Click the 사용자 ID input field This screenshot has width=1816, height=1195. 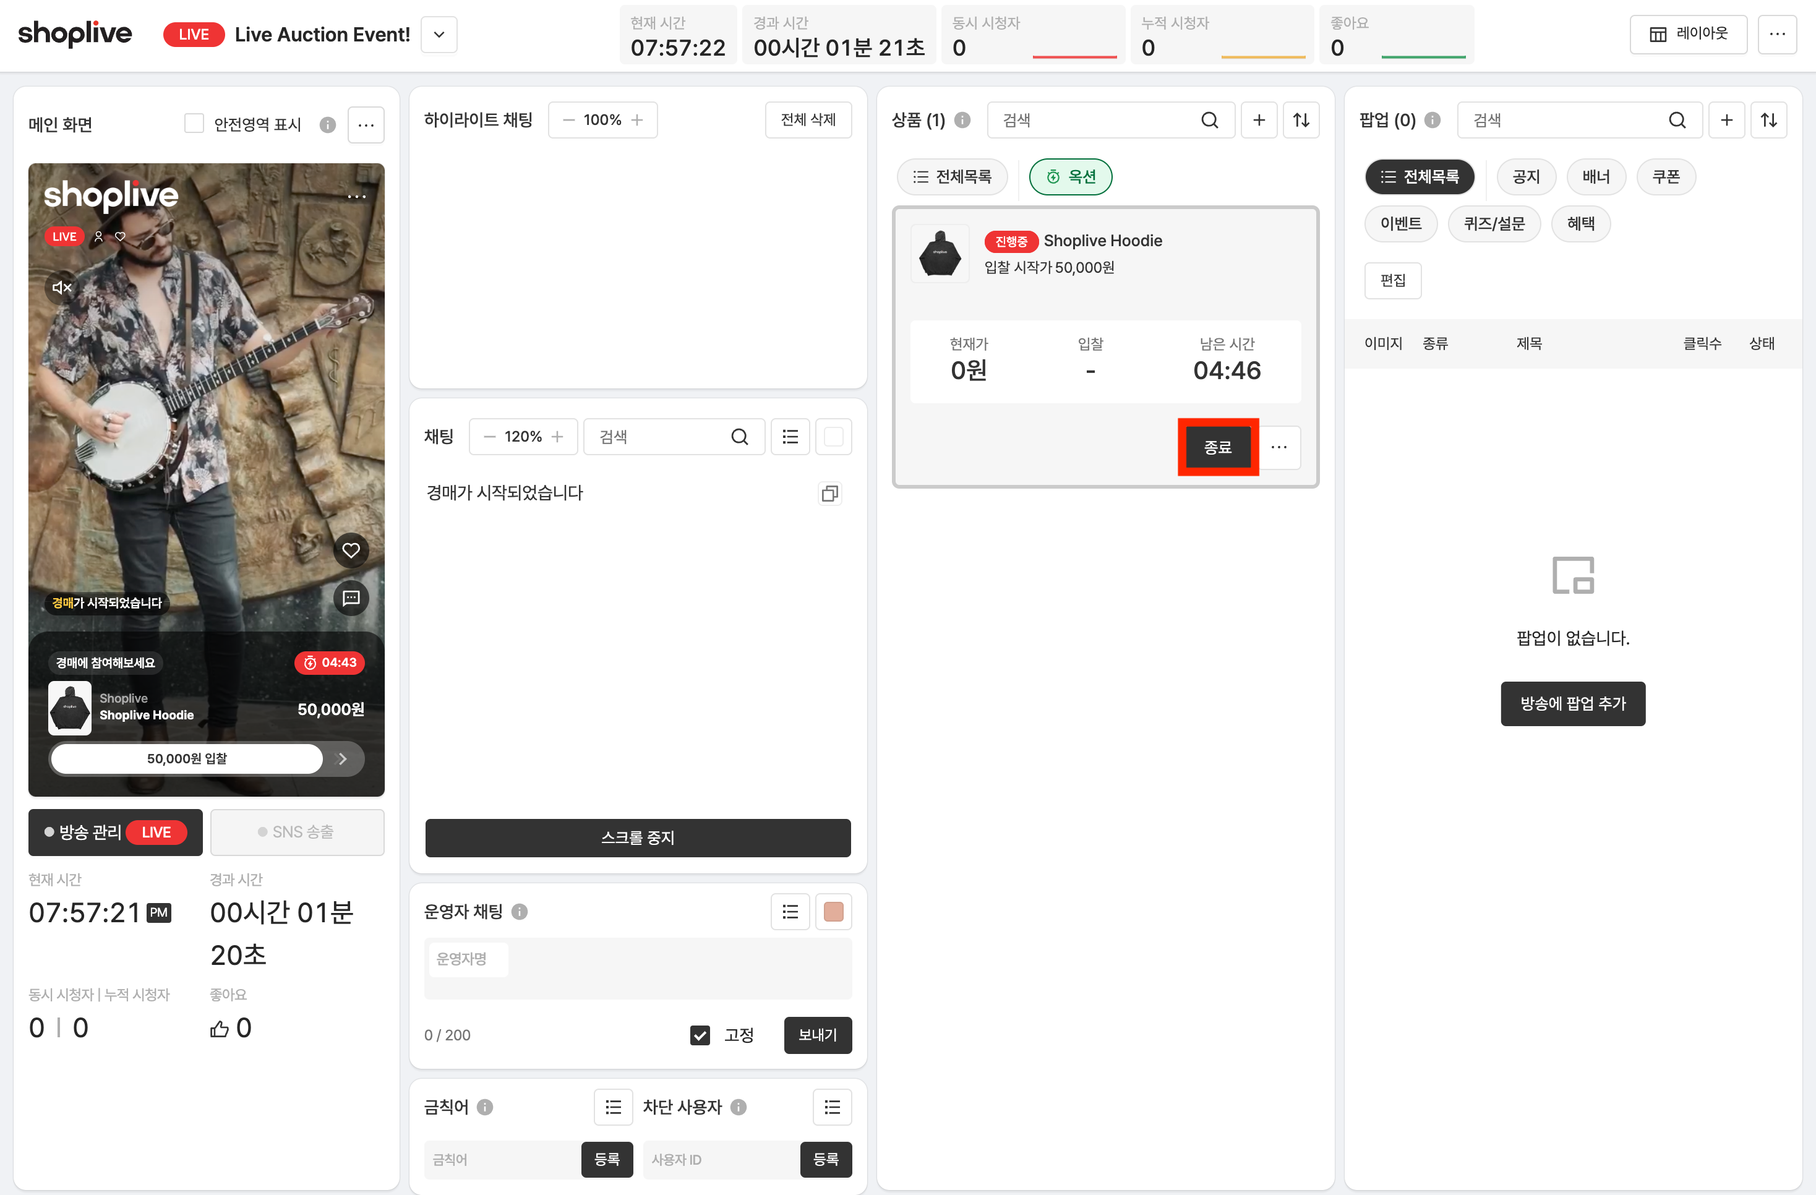click(722, 1159)
